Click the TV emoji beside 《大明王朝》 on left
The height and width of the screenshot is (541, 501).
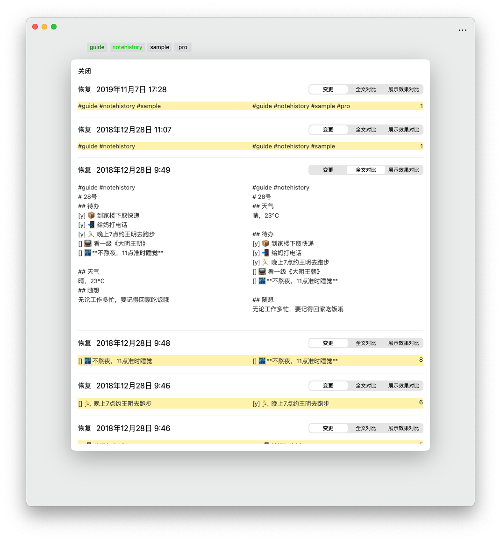[x=88, y=243]
